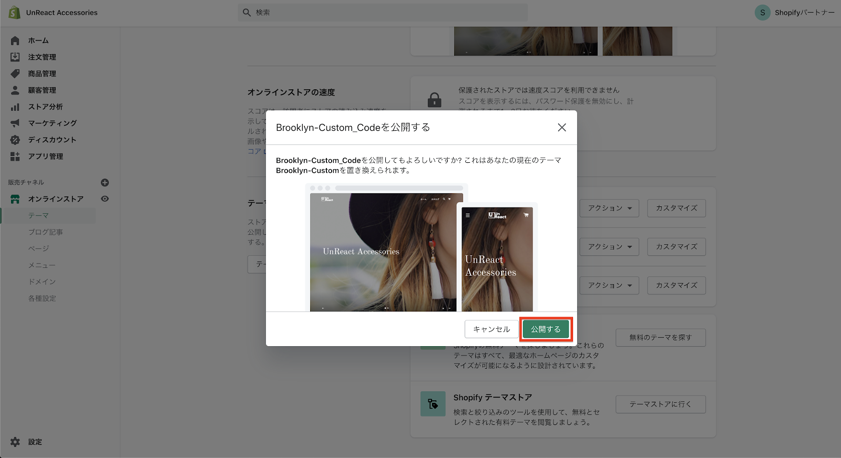Open ブログ記事 in the sidebar menu
Image resolution: width=841 pixels, height=458 pixels.
pyautogui.click(x=45, y=232)
